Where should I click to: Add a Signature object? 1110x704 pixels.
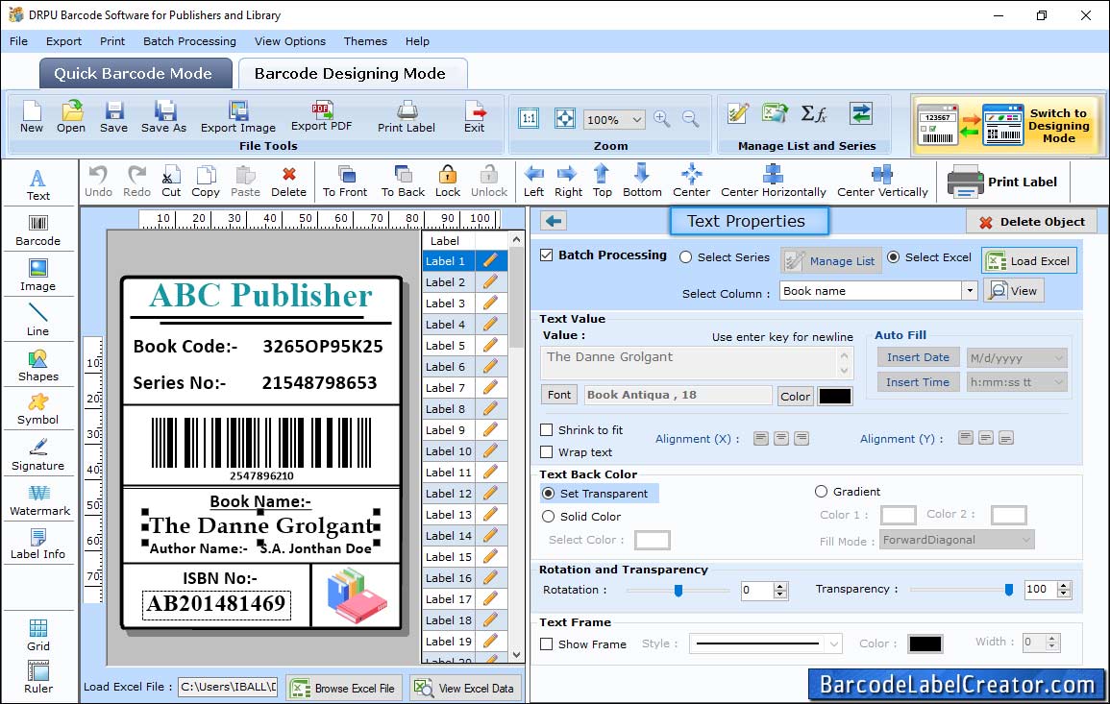click(x=38, y=455)
